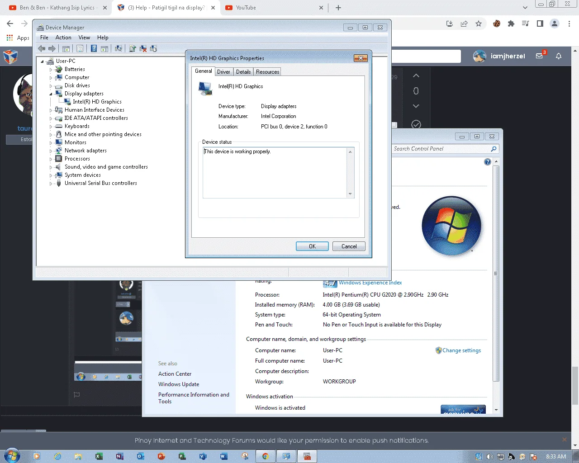
Task: Click OK in Intel HD Graphics Properties
Action: (312, 246)
